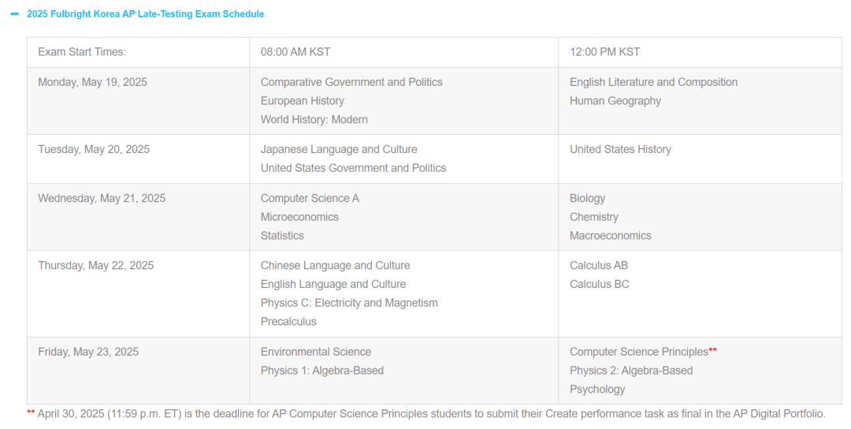Click the Environmental Science entry
851x429 pixels.
(x=316, y=352)
